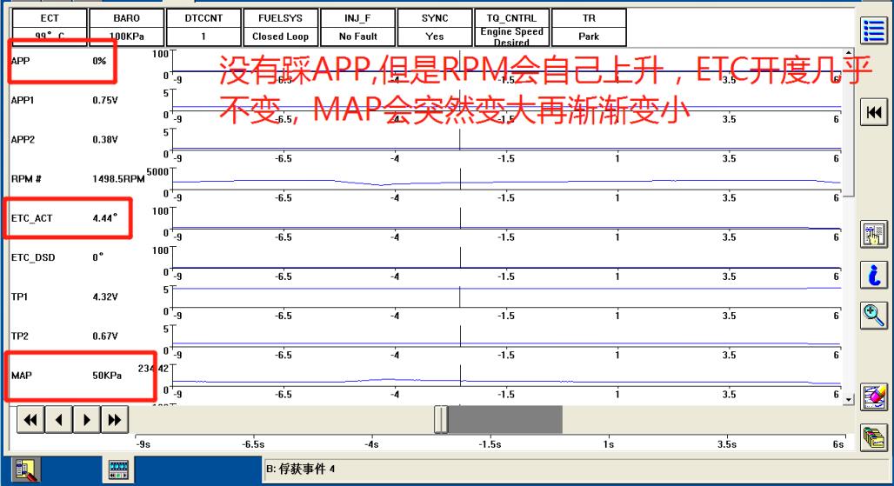
Task: Click the APP2 parameter label
Action: 23,140
